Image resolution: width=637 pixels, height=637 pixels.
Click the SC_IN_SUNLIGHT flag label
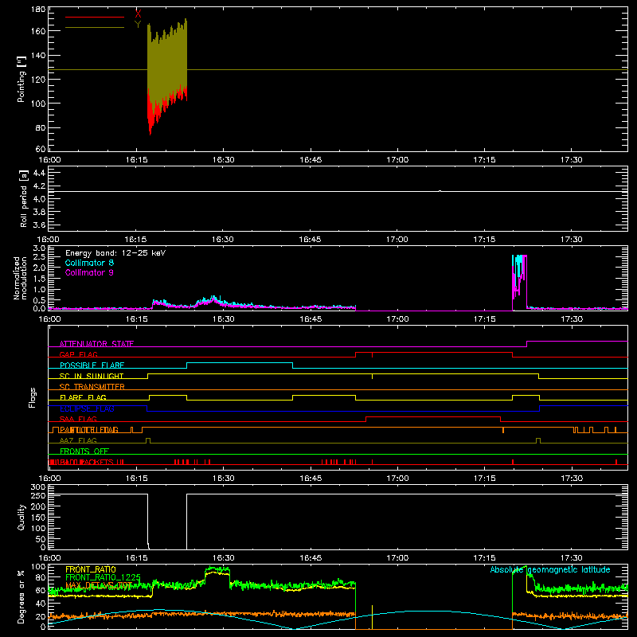click(x=92, y=376)
